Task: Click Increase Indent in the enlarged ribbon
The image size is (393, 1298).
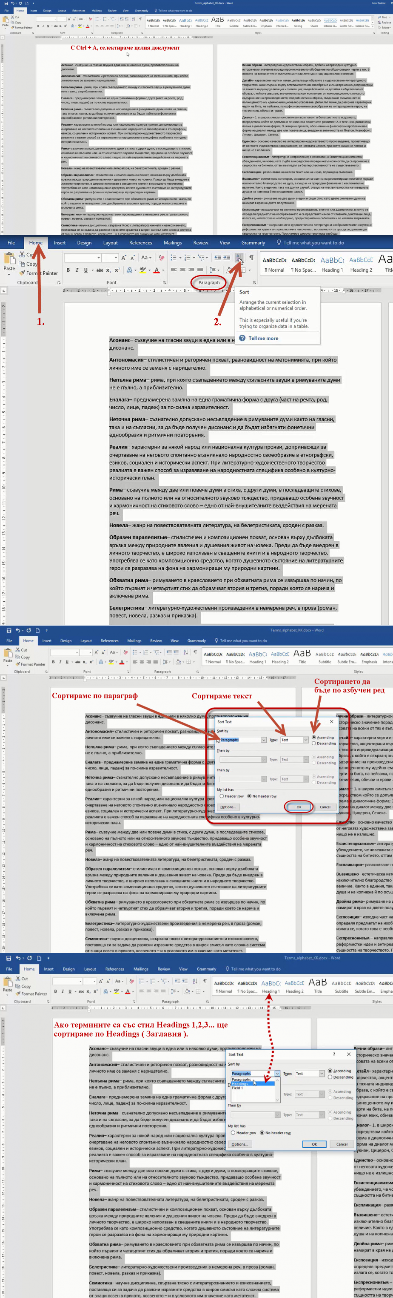Action: click(x=226, y=258)
